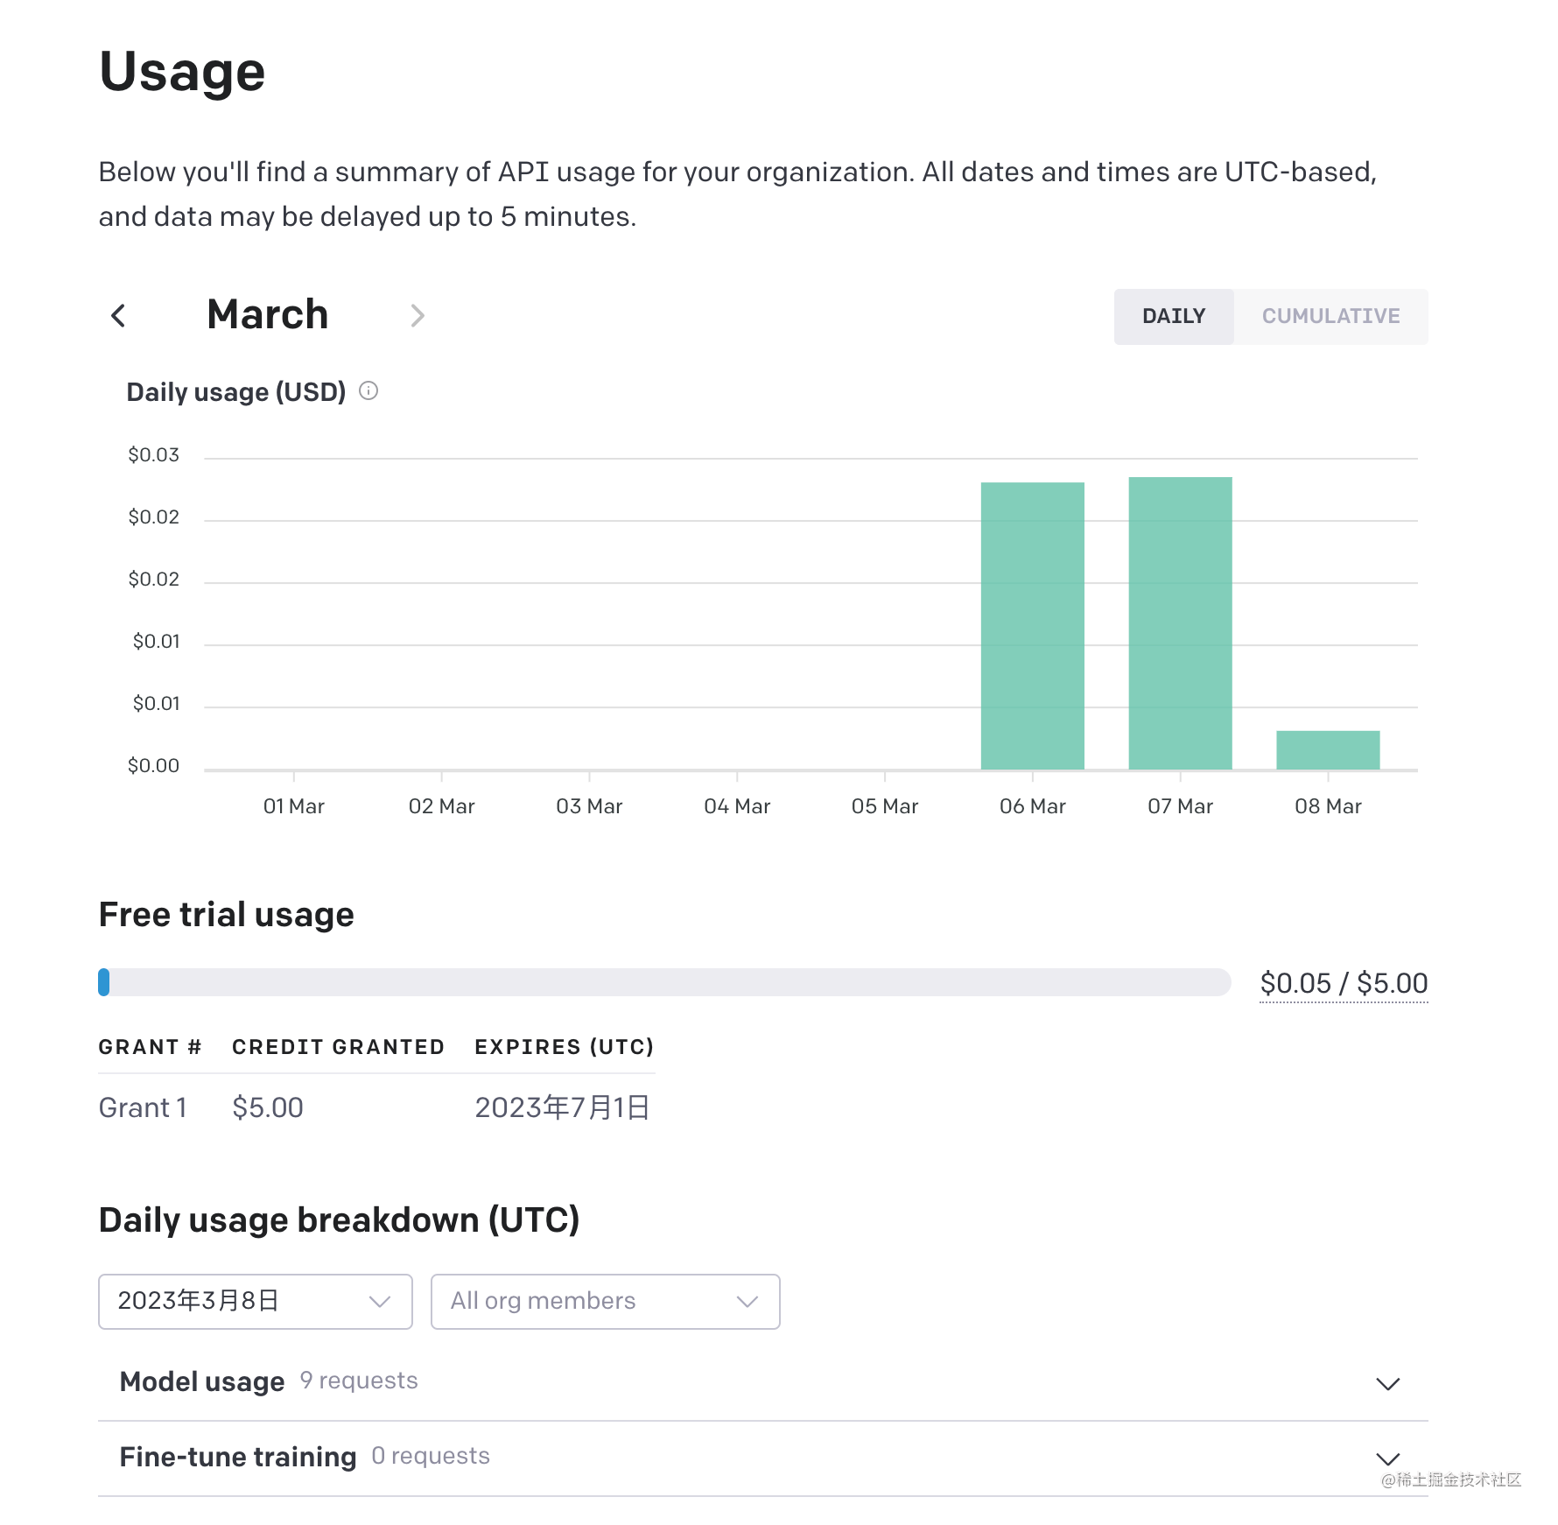Click the 05 Mar axis label

click(x=885, y=806)
